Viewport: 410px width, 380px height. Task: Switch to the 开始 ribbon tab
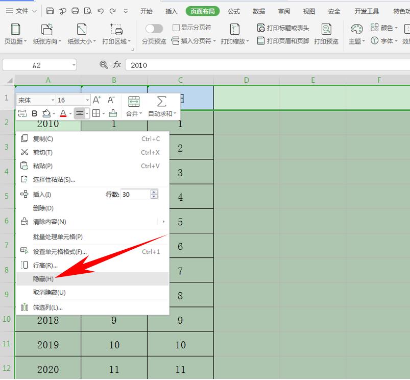pos(147,11)
